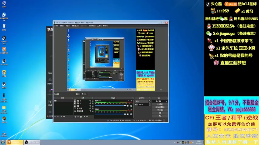Open 设置 from the Controls panel

pos(160,113)
